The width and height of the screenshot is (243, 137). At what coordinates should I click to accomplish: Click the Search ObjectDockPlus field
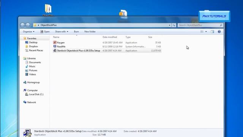[200, 25]
